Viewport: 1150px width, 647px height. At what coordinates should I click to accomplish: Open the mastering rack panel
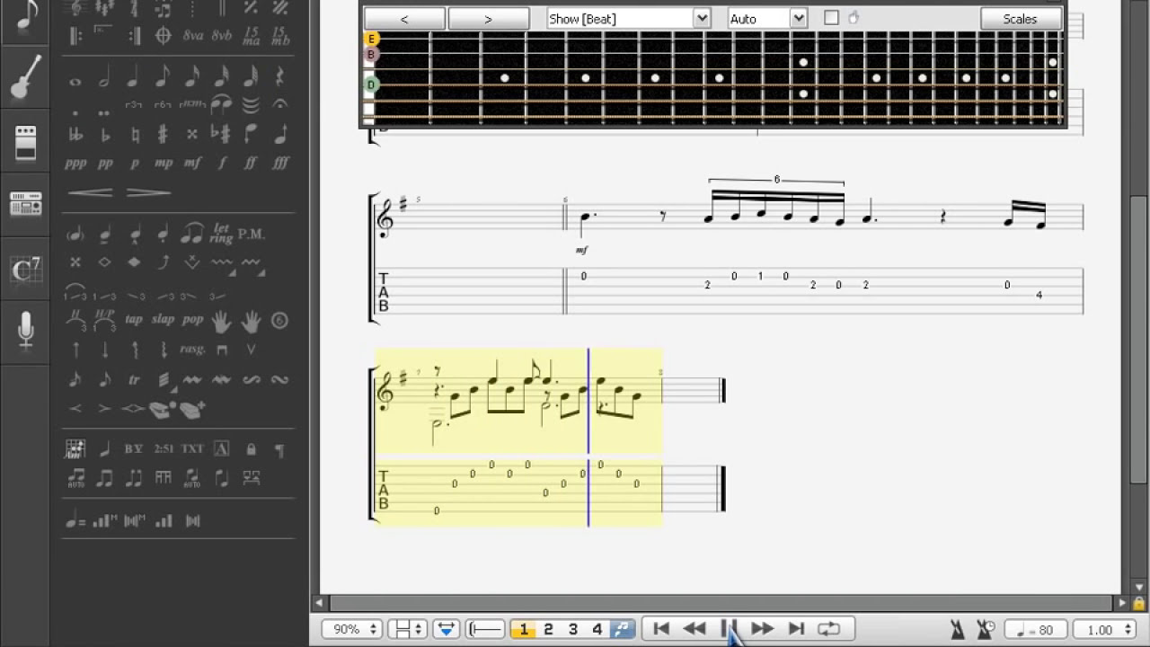(x=25, y=205)
